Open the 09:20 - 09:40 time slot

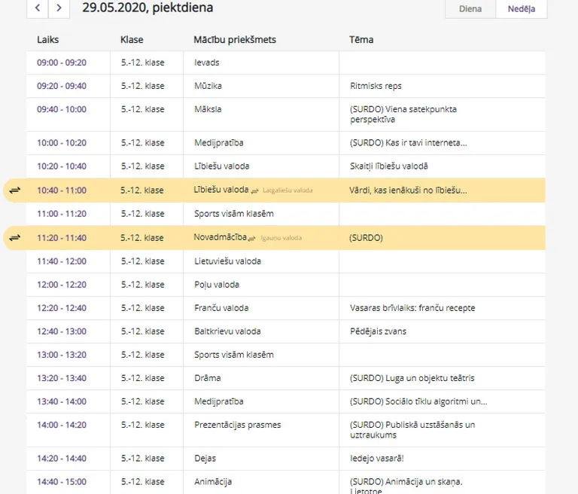[62, 86]
